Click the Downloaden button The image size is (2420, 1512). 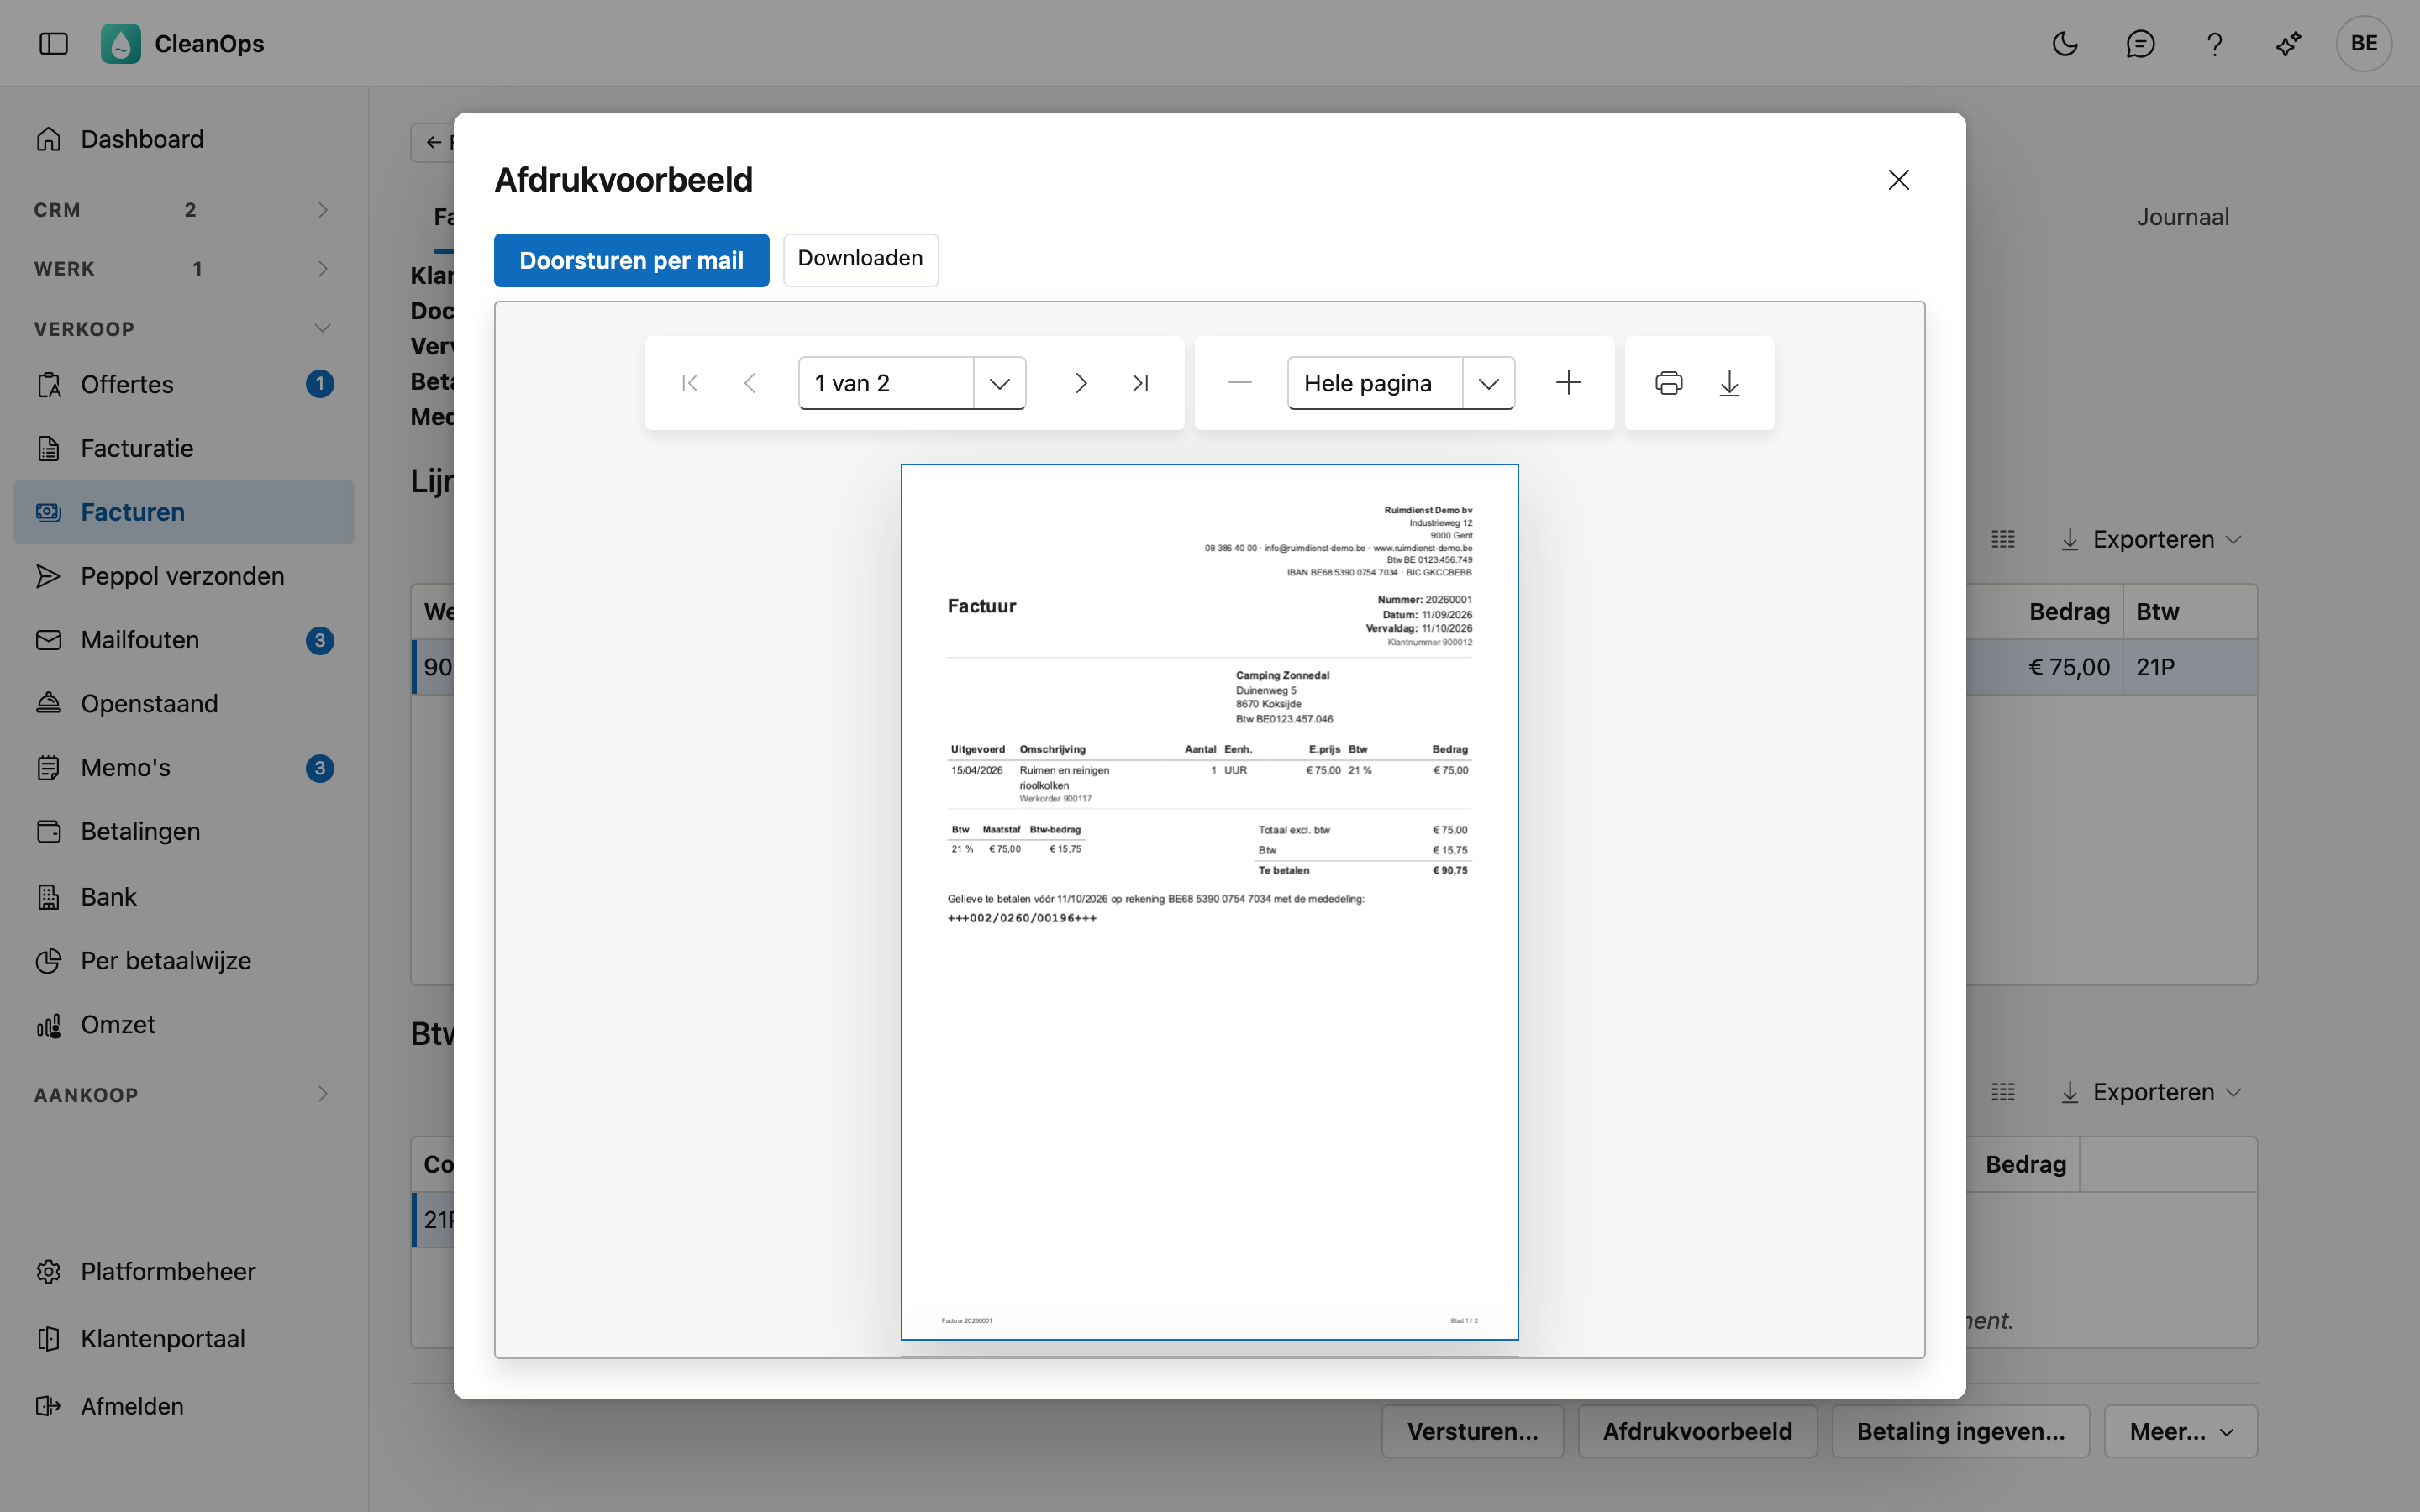point(860,260)
